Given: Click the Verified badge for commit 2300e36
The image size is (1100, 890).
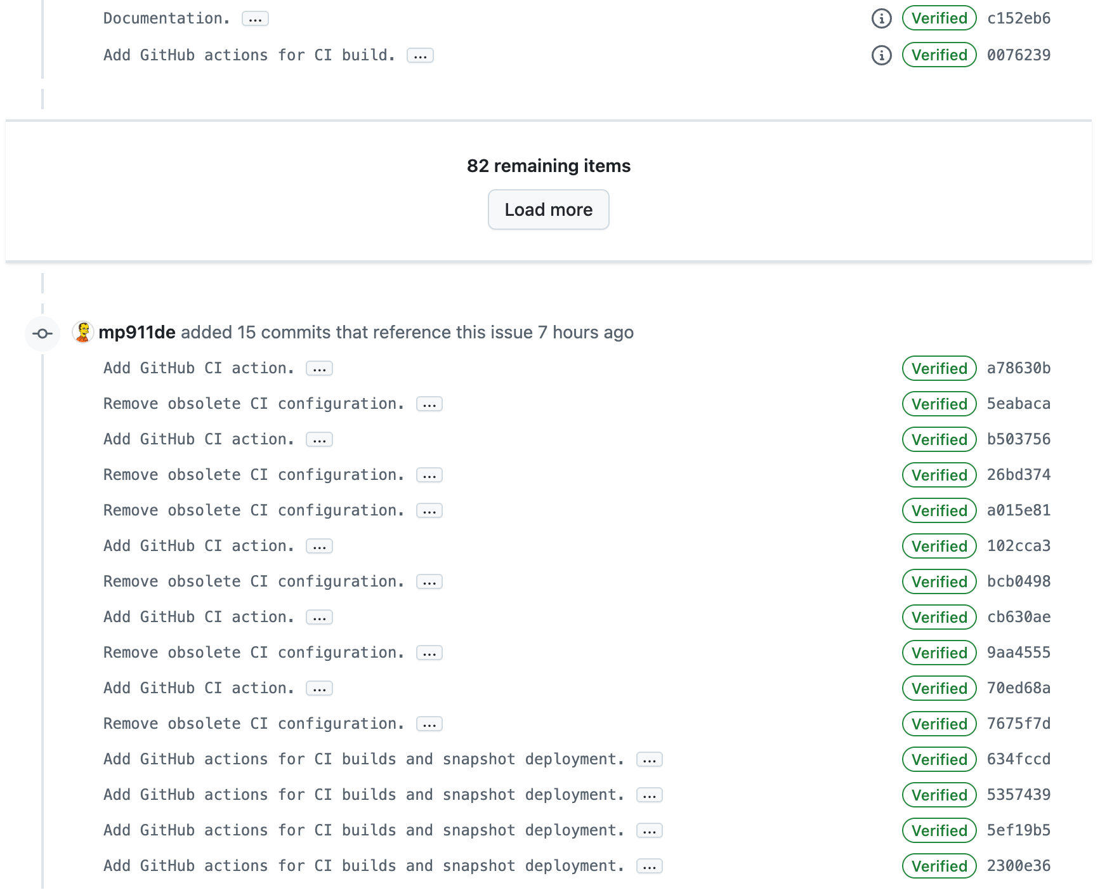Looking at the screenshot, I should tap(939, 866).
